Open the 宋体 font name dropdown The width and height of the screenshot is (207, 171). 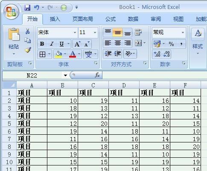(x=75, y=32)
